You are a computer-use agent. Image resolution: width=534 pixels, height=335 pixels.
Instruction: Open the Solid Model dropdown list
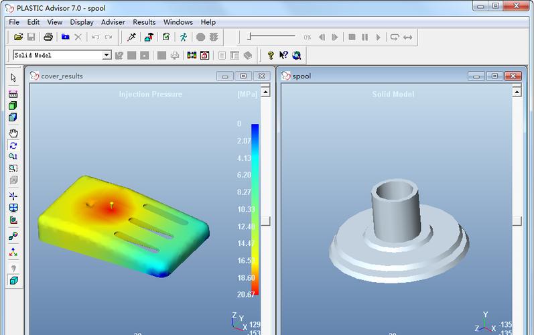tap(107, 55)
